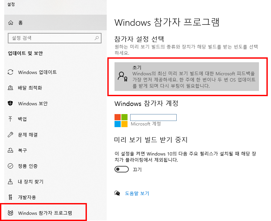Image resolution: width=271 pixels, height=221 pixels.
Task: Select Windows 참가자 프로그램 in the sidebar
Action: click(43, 213)
